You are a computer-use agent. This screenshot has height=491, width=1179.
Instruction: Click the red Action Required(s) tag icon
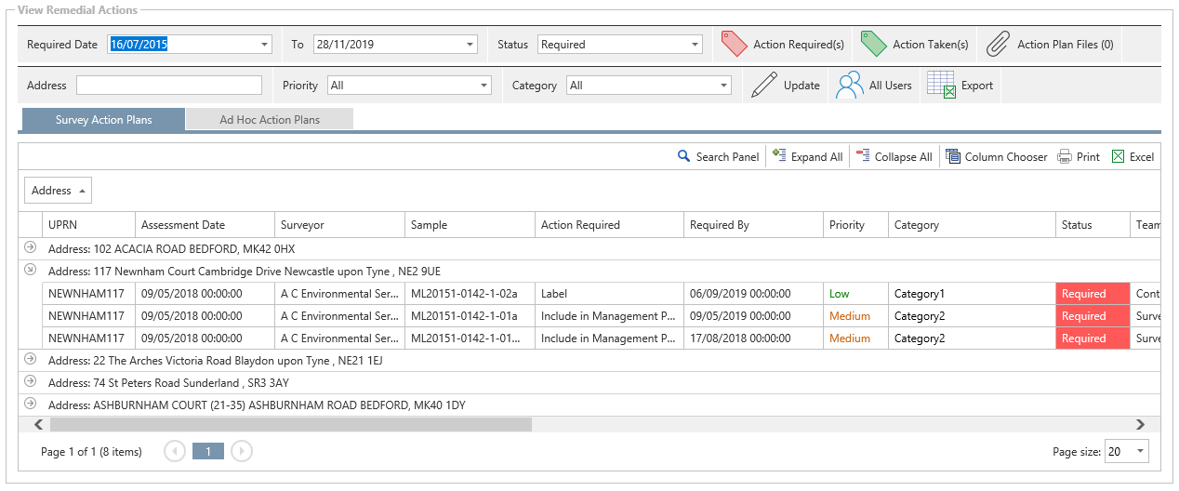coord(735,44)
